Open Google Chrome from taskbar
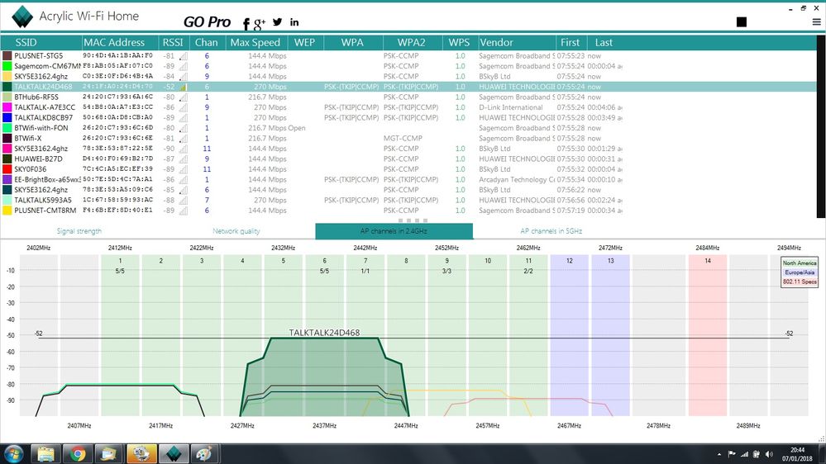Viewport: 826px width, 464px height. 78,453
